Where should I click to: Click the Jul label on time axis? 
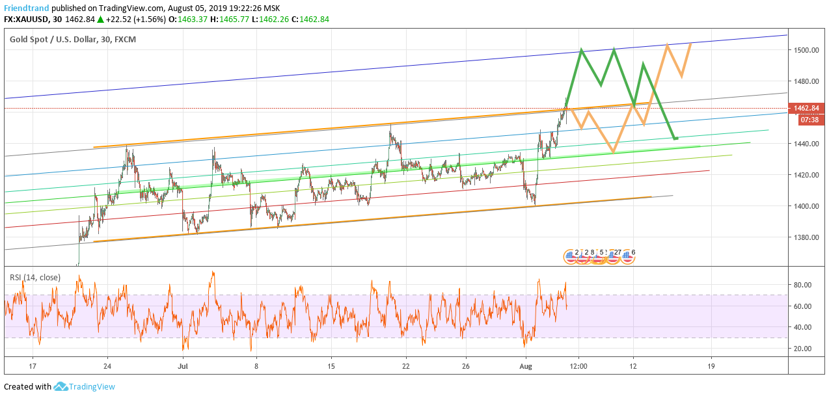(183, 365)
